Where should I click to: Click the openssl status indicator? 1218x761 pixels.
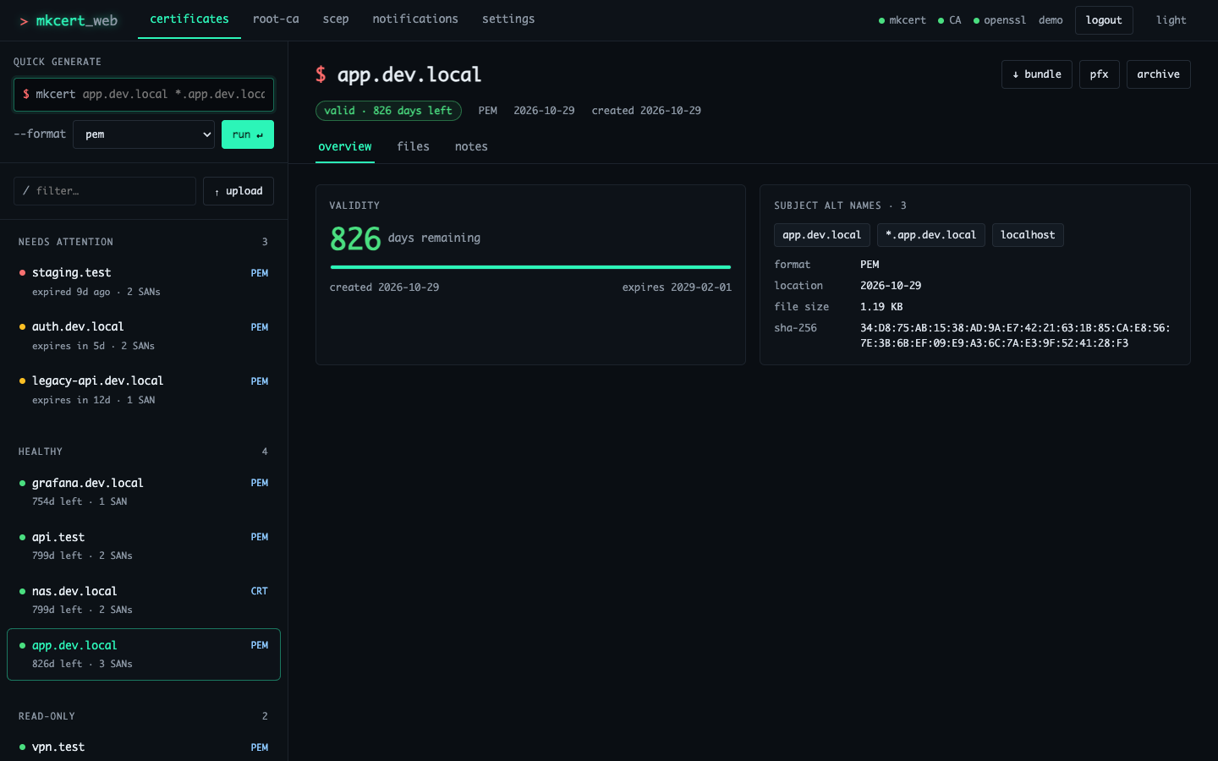pyautogui.click(x=1000, y=20)
